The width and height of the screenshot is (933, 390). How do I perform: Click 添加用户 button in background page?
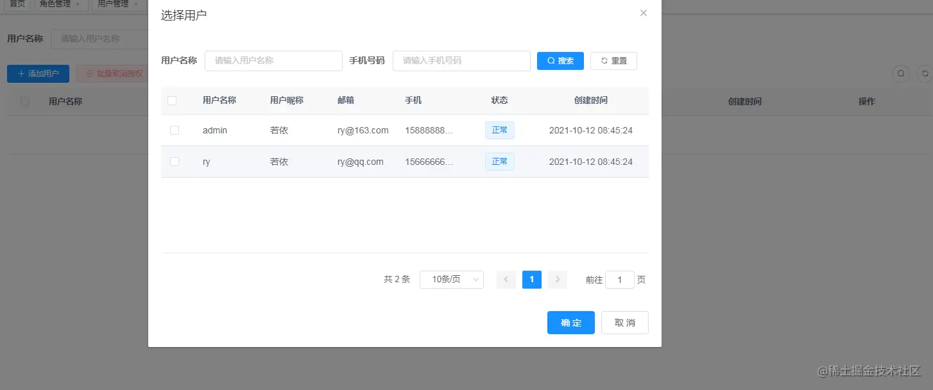click(x=38, y=74)
